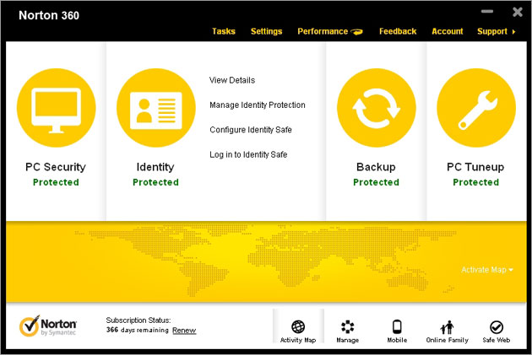Click the Subscription Status label
The width and height of the screenshot is (532, 355).
138,320
